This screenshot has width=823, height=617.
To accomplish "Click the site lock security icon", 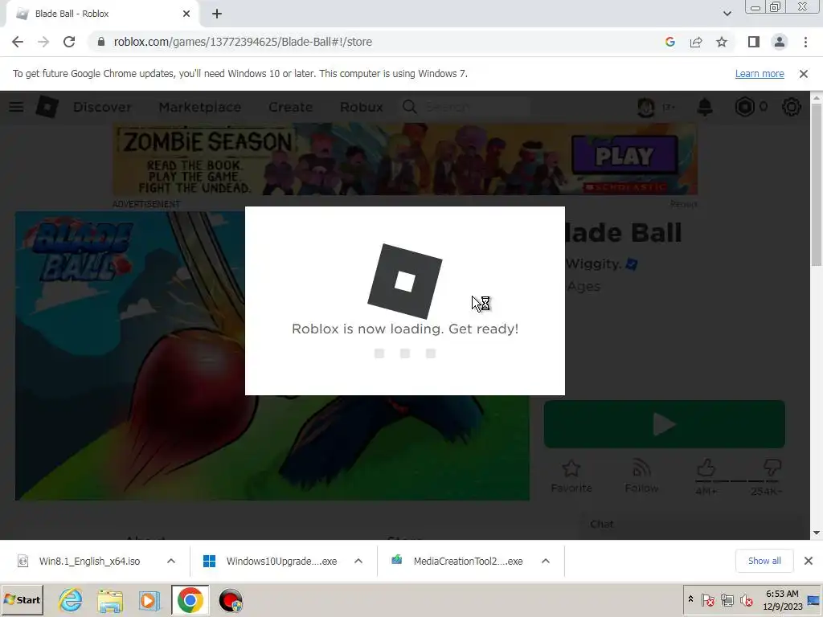I will [x=100, y=42].
